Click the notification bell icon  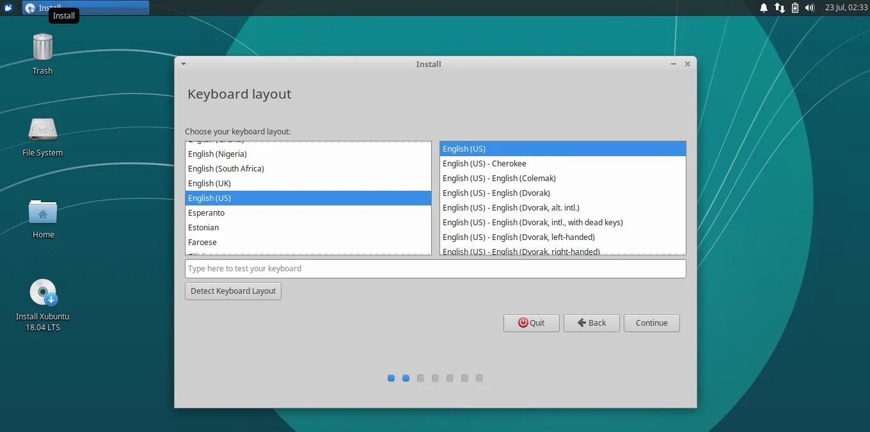pos(764,8)
